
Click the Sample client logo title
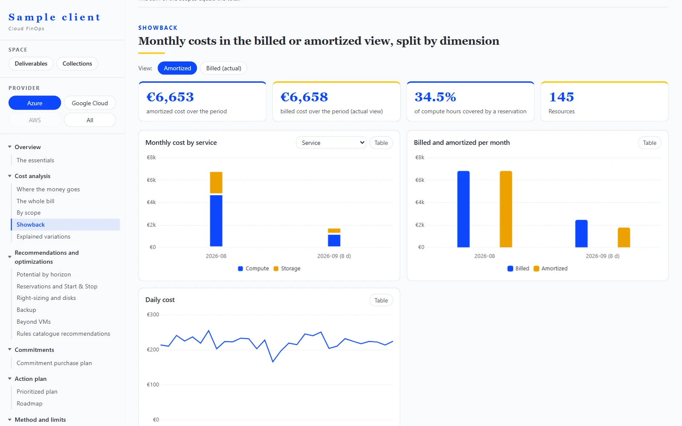(55, 17)
